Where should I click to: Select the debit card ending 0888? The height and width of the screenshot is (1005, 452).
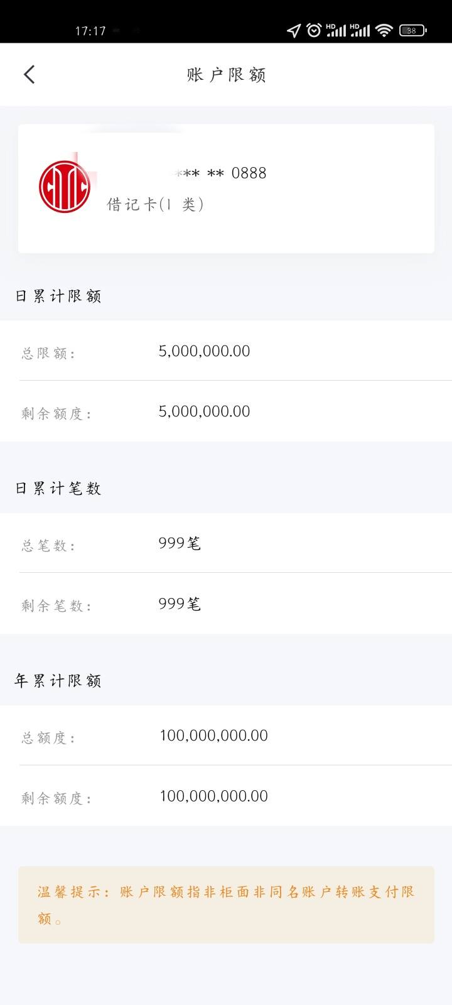[226, 188]
